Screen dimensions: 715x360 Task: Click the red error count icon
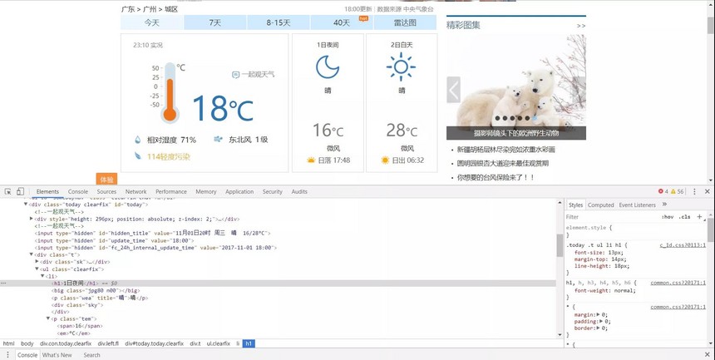pos(662,191)
